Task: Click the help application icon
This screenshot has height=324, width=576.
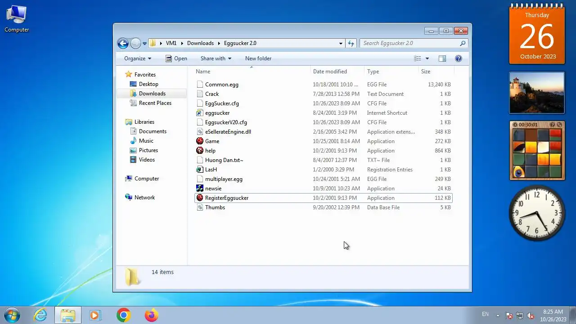Action: click(200, 151)
